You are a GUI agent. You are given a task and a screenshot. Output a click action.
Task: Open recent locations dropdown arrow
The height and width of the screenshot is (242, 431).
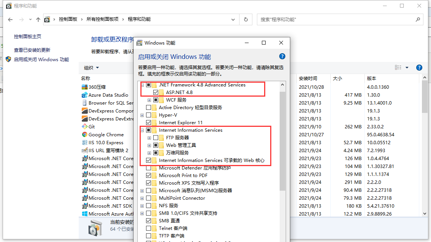click(30, 20)
